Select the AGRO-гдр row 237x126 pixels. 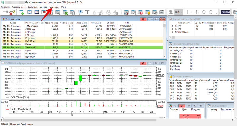point(82,29)
